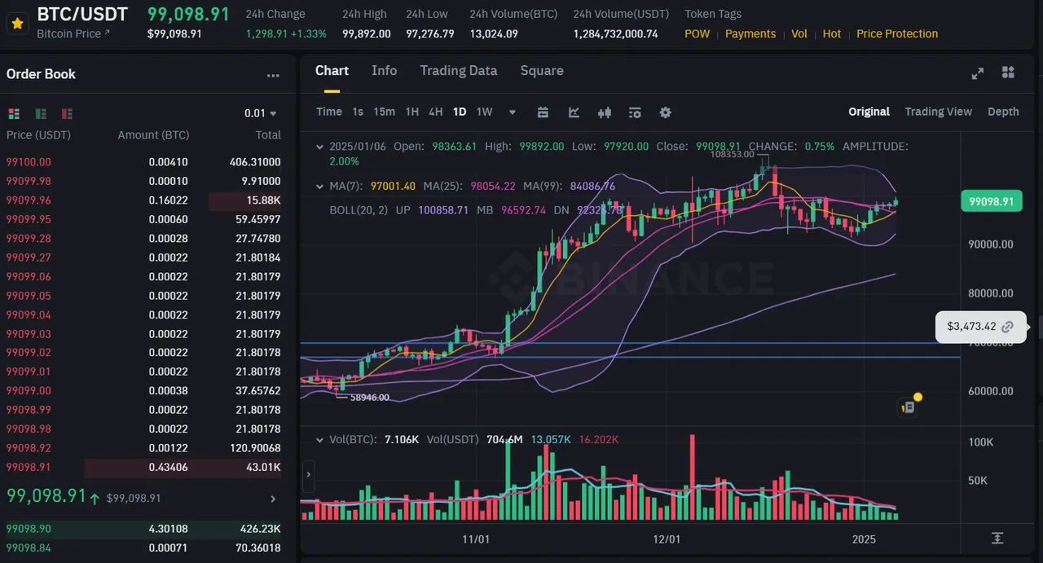Viewport: 1043px width, 563px height.
Task: Click the BTC/USDT pair title
Action: [x=82, y=14]
